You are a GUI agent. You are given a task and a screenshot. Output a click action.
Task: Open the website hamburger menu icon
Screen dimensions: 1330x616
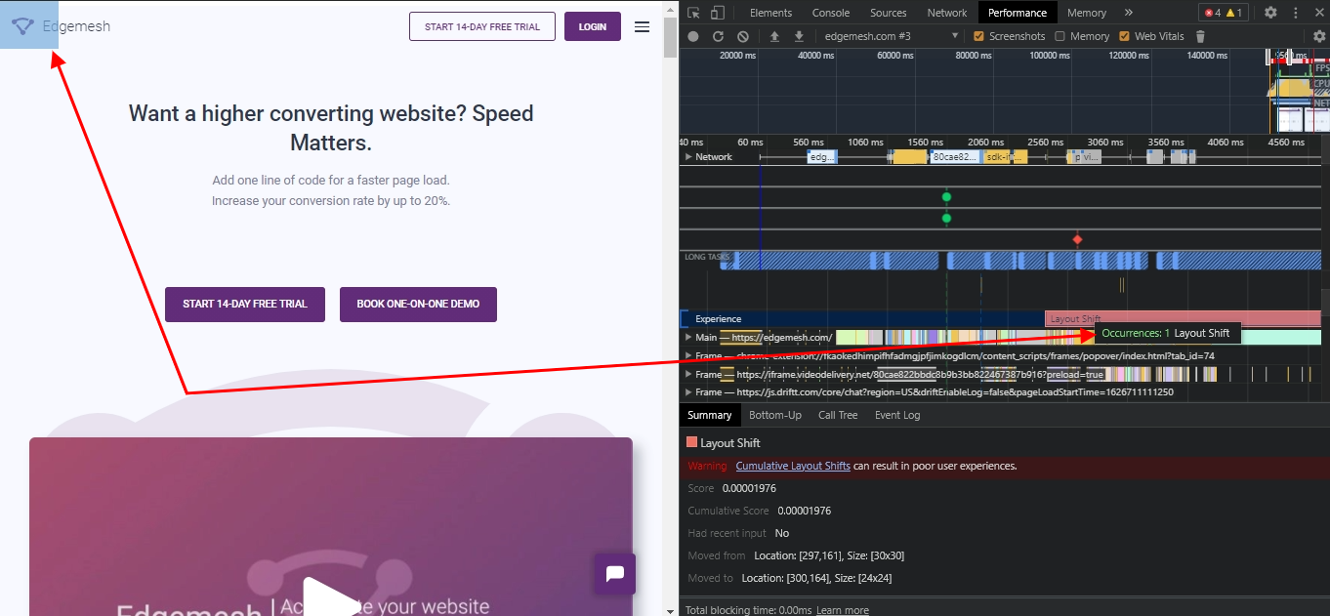coord(642,27)
